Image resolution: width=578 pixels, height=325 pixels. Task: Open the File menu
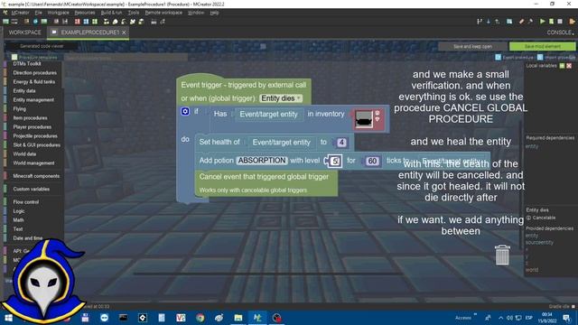tap(38, 13)
